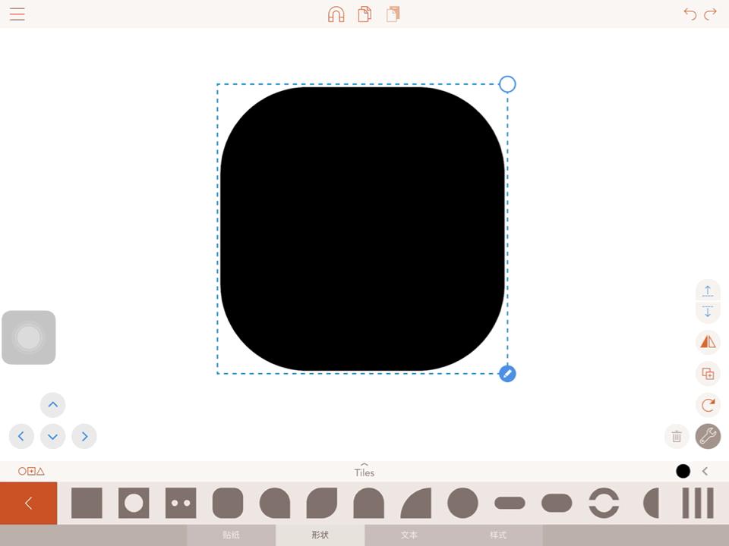
Task: Click the duplicate shape icon
Action: coord(708,373)
